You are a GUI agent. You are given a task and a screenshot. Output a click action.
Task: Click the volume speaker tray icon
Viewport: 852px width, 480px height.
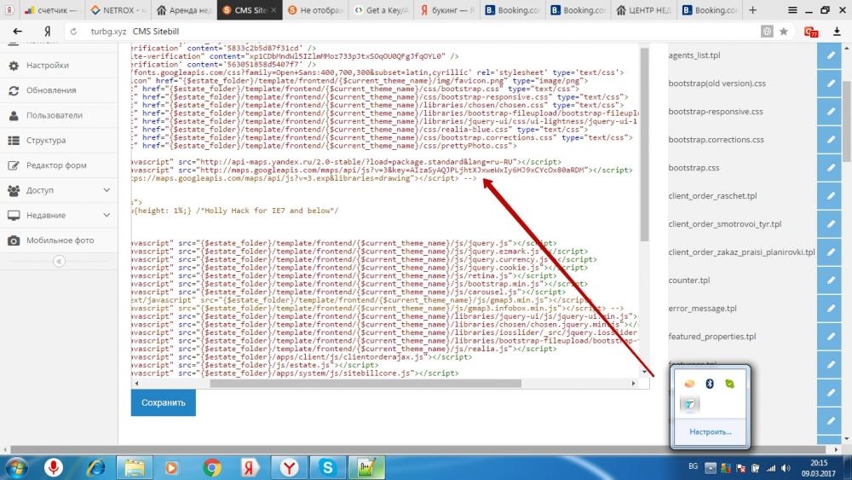(x=786, y=468)
